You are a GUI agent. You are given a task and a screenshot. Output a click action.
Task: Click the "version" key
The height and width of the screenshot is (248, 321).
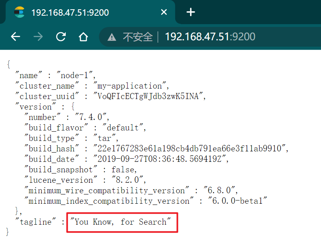pyautogui.click(x=36, y=107)
